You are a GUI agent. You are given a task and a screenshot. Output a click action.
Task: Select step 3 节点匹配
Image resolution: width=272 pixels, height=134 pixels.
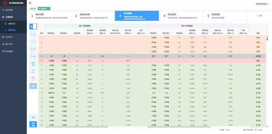click(x=137, y=16)
